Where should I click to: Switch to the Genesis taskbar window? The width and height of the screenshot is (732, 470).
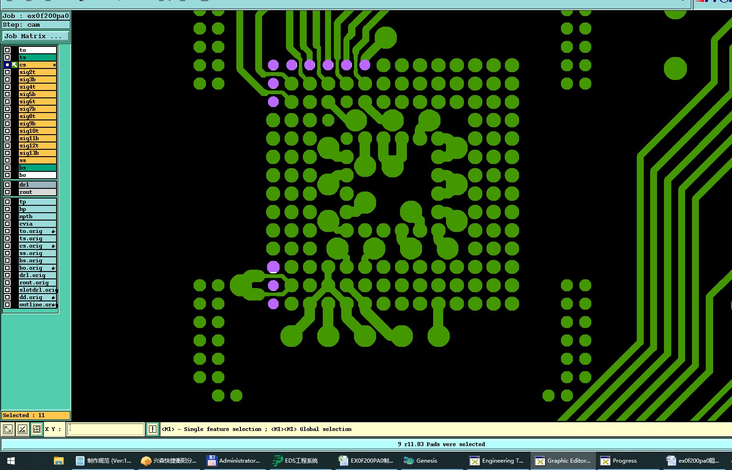(x=431, y=460)
